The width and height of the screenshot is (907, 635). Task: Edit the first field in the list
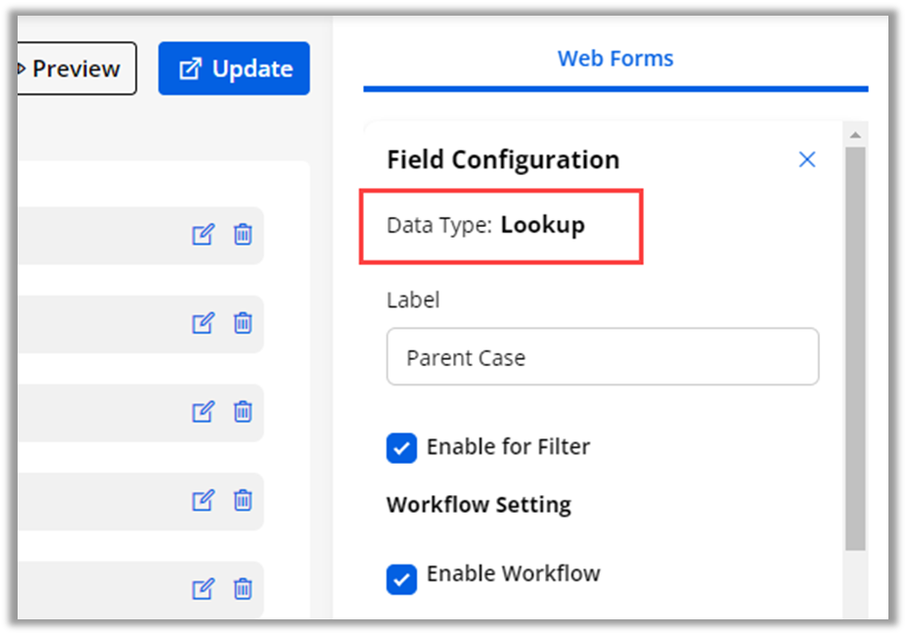point(203,235)
